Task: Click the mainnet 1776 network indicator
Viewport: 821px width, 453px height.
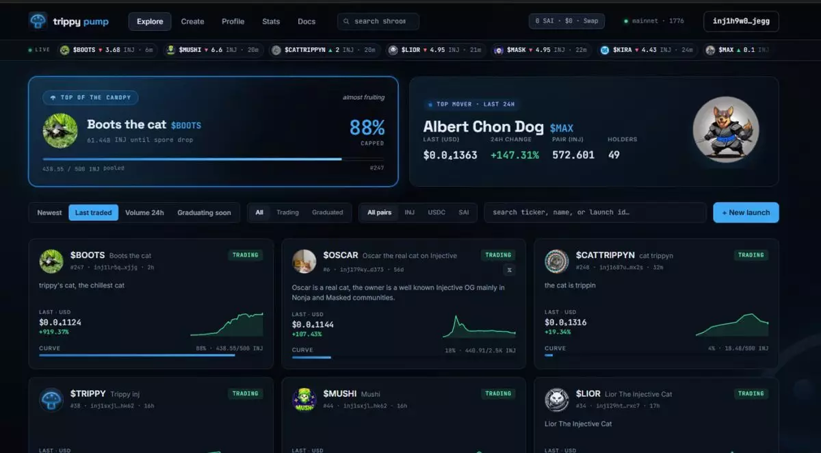Action: click(x=653, y=21)
